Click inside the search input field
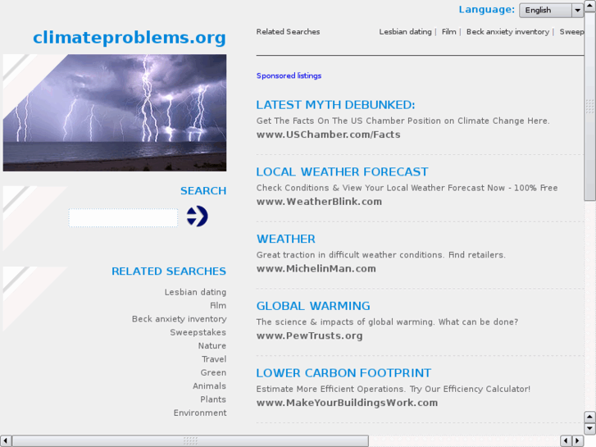 click(x=123, y=217)
